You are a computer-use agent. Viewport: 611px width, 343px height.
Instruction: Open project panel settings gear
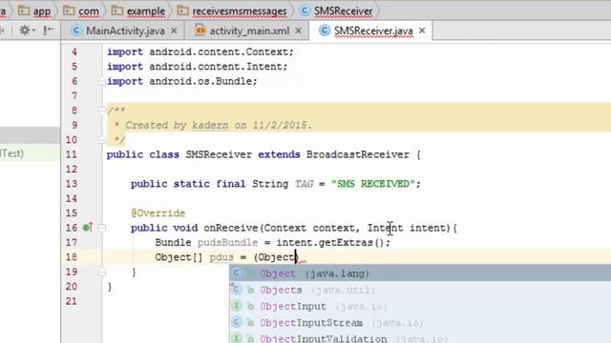[26, 30]
